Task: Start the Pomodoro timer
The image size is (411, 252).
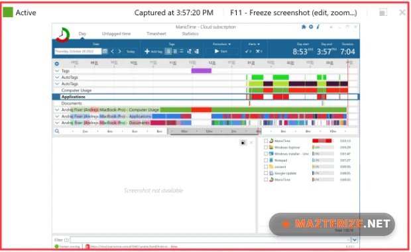Action: pos(221,52)
